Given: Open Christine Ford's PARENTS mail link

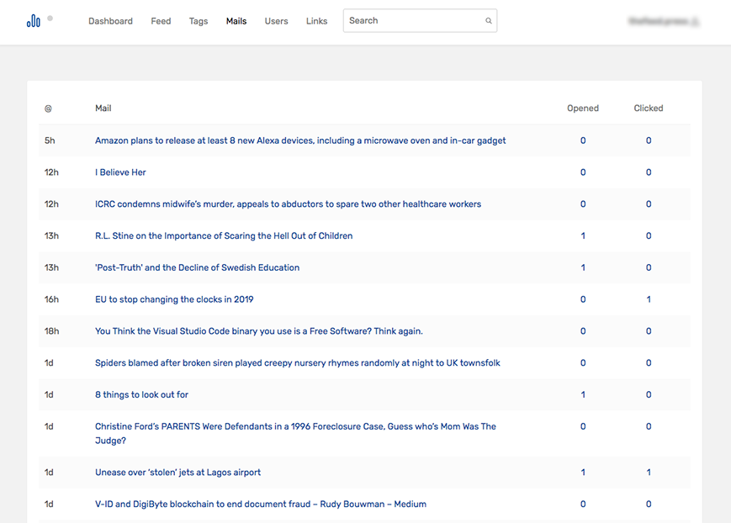Looking at the screenshot, I should tap(295, 434).
